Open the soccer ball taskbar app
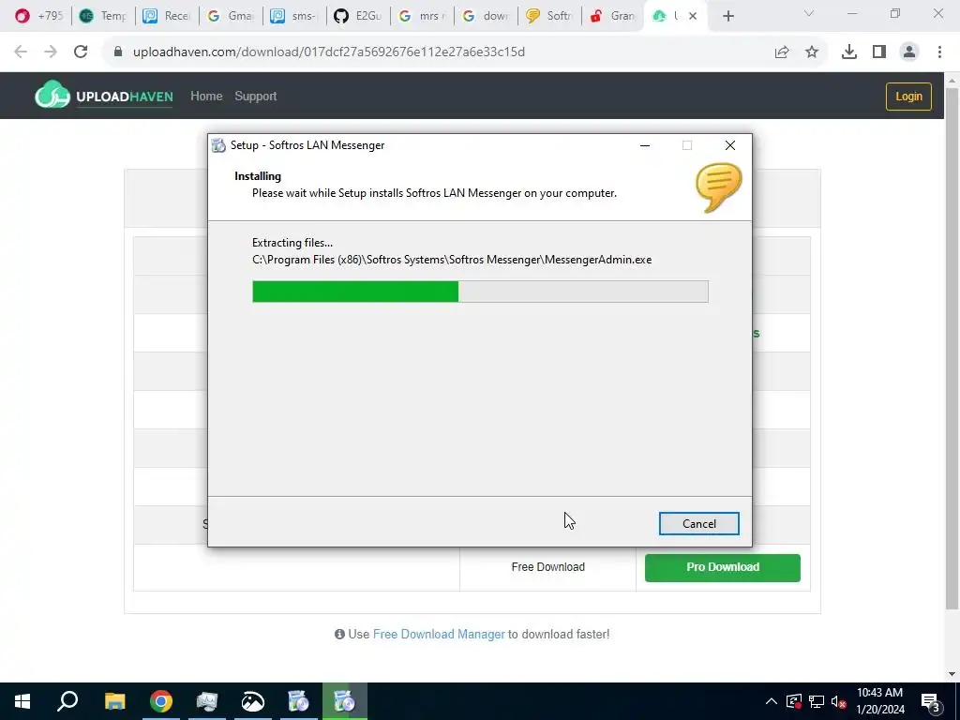The height and width of the screenshot is (720, 960). click(x=252, y=701)
